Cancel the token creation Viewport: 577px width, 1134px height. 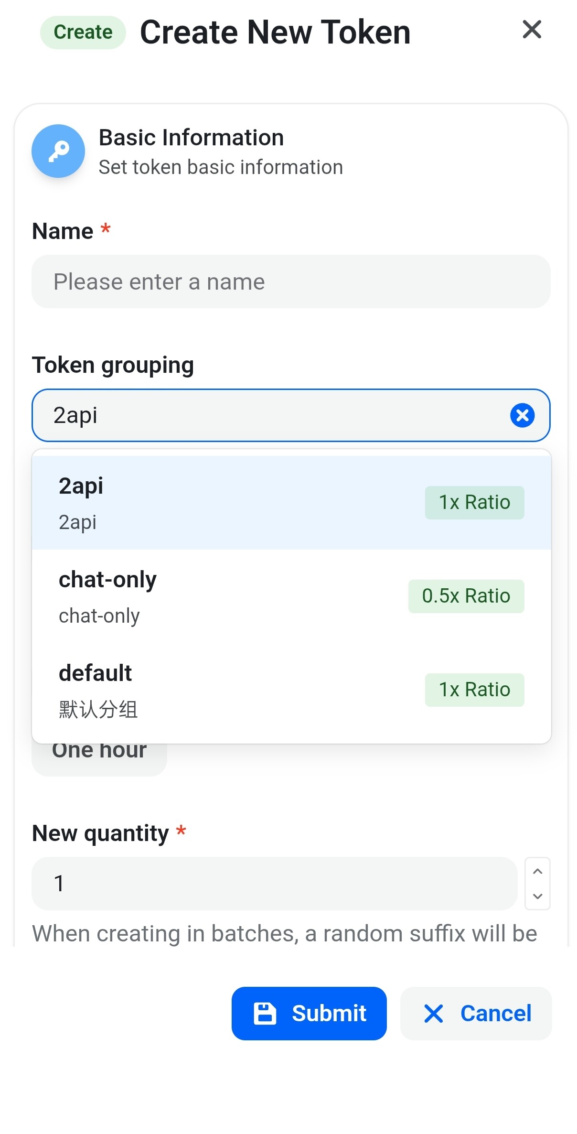[476, 1013]
